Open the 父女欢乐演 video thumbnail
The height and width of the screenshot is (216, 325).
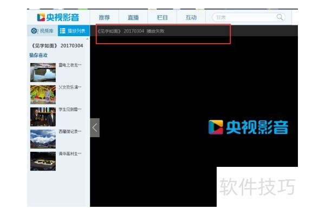pyautogui.click(x=43, y=94)
